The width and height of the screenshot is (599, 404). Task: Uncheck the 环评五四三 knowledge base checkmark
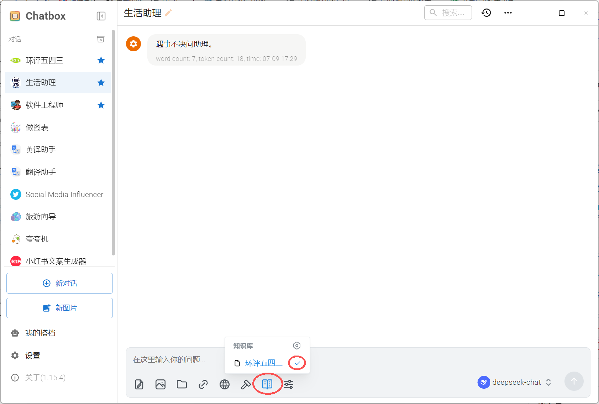297,363
